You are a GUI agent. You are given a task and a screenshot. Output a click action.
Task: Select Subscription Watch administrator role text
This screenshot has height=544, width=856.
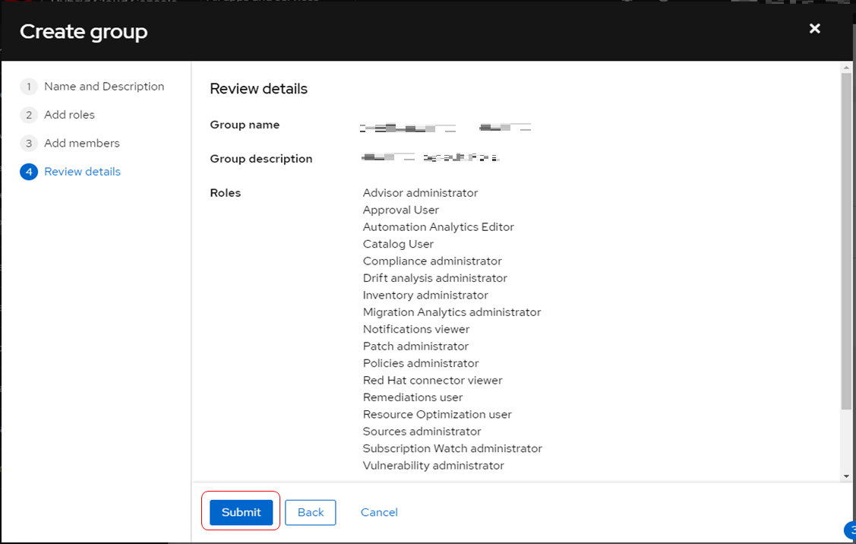point(453,448)
